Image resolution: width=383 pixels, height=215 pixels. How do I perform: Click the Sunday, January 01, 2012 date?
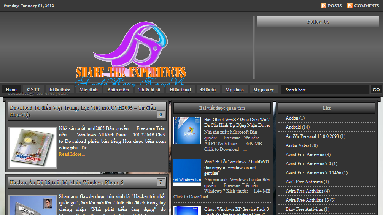[x=29, y=6]
